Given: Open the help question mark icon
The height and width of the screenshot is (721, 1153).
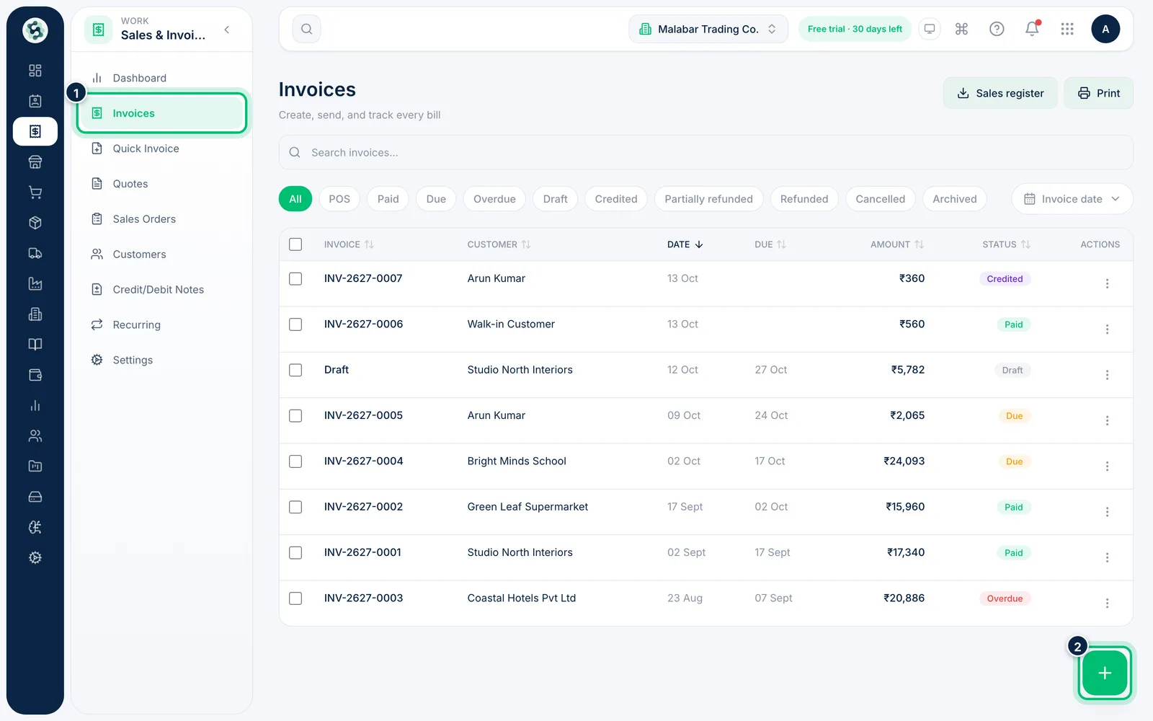Looking at the screenshot, I should click(997, 29).
